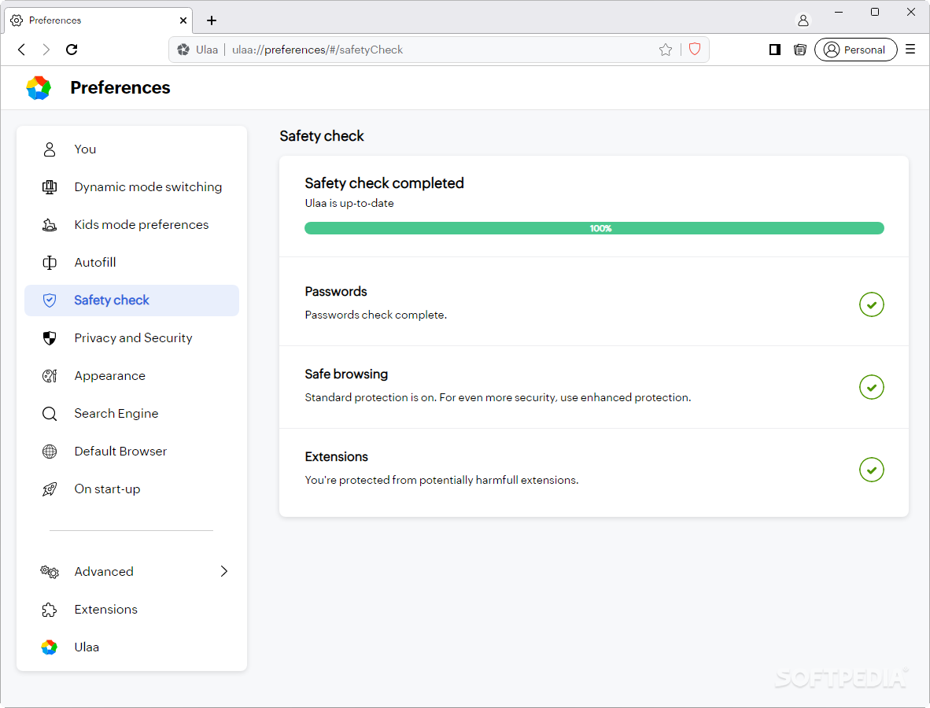The height and width of the screenshot is (708, 930).
Task: Go to Search Engine settings
Action: pyautogui.click(x=131, y=414)
